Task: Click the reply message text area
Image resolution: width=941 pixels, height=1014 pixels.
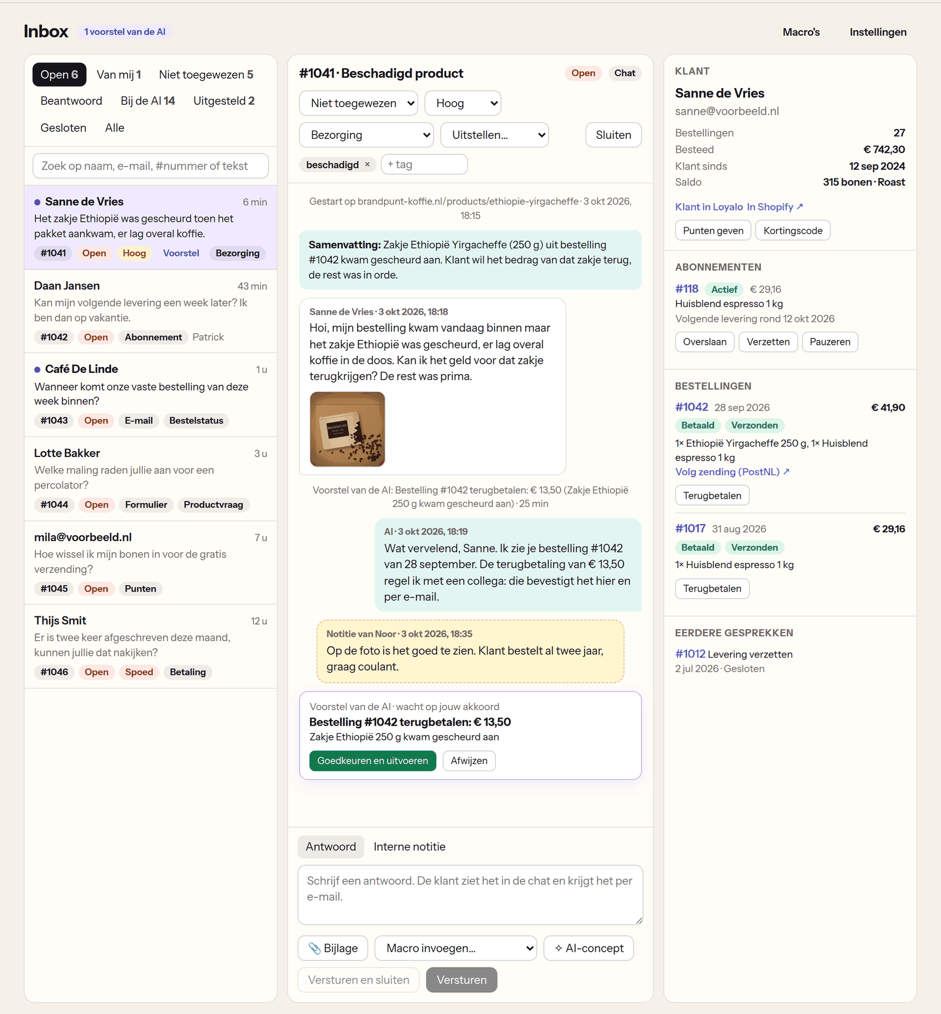Action: [470, 895]
